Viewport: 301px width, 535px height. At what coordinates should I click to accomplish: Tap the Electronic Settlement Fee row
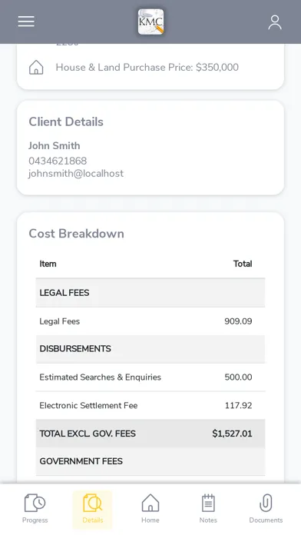point(150,405)
